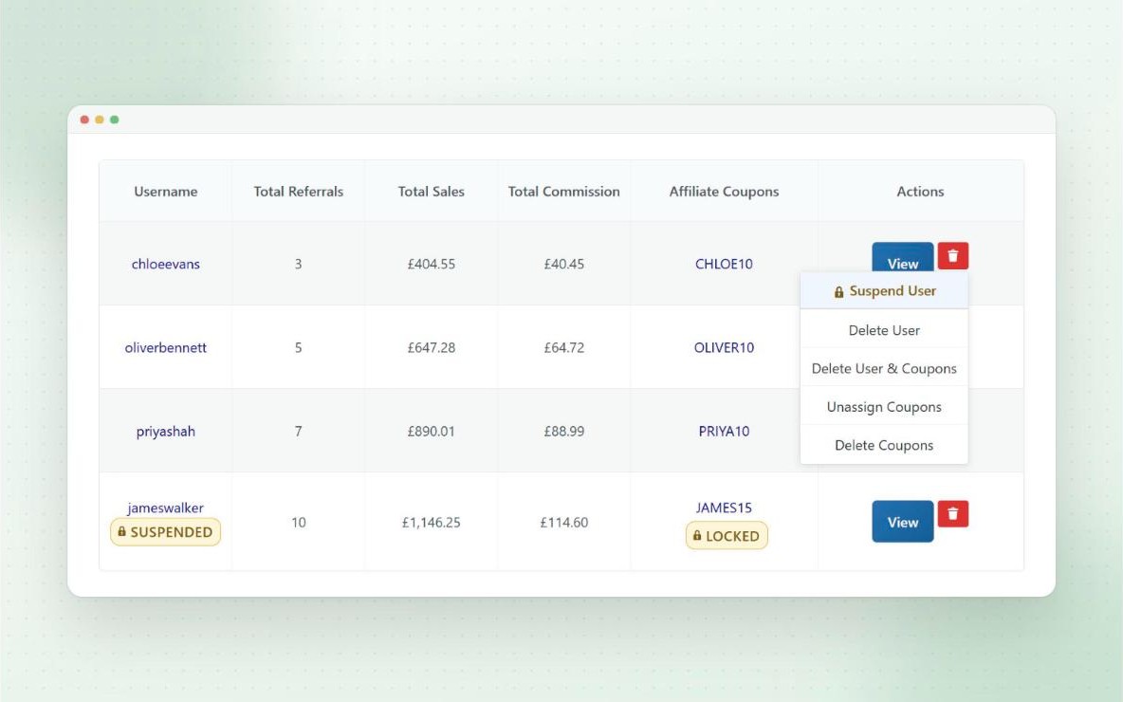Open the jameswalker user link
Screen dimensions: 1123x702
[165, 508]
